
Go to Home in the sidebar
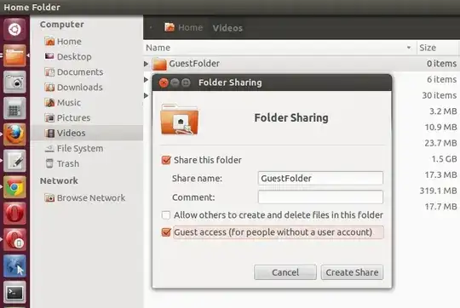[63, 42]
